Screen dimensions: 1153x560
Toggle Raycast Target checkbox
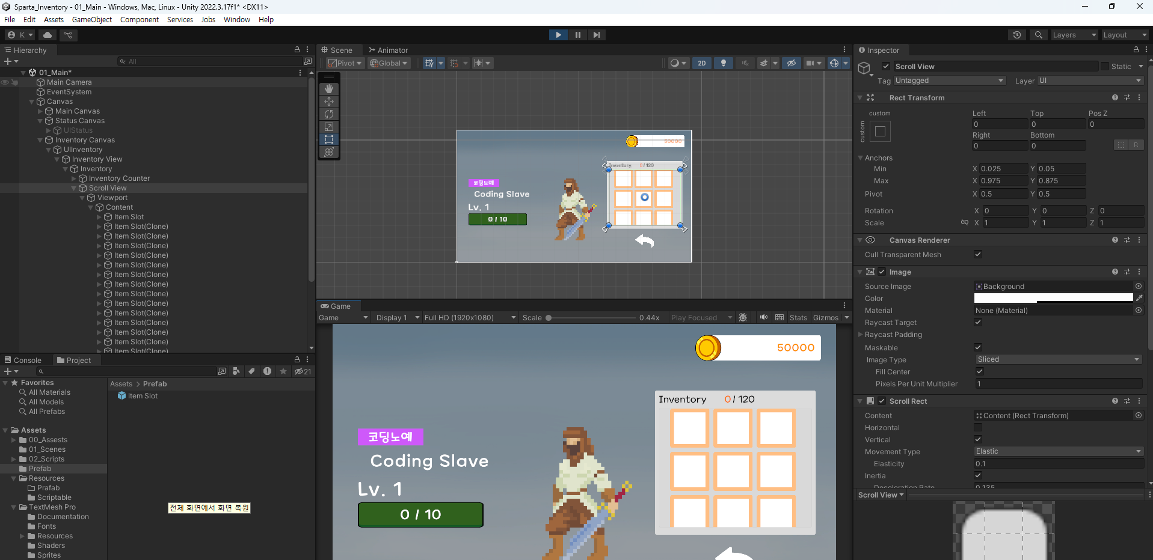click(978, 322)
